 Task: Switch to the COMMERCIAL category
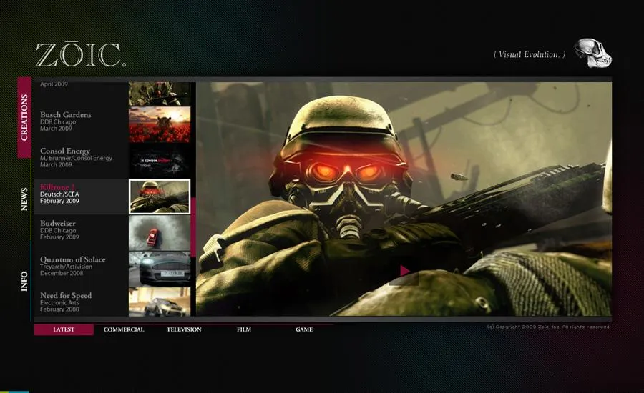tap(124, 329)
